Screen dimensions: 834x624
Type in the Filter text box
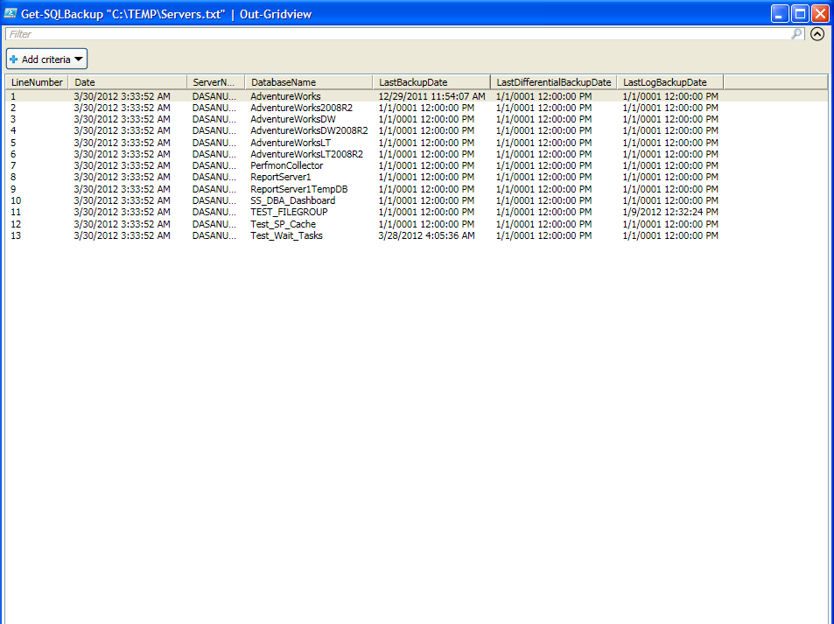click(394, 34)
